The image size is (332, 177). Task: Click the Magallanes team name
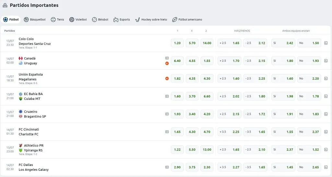(x=28, y=79)
